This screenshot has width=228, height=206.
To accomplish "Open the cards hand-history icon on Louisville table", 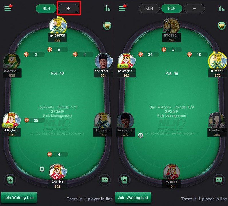I will [10, 180].
